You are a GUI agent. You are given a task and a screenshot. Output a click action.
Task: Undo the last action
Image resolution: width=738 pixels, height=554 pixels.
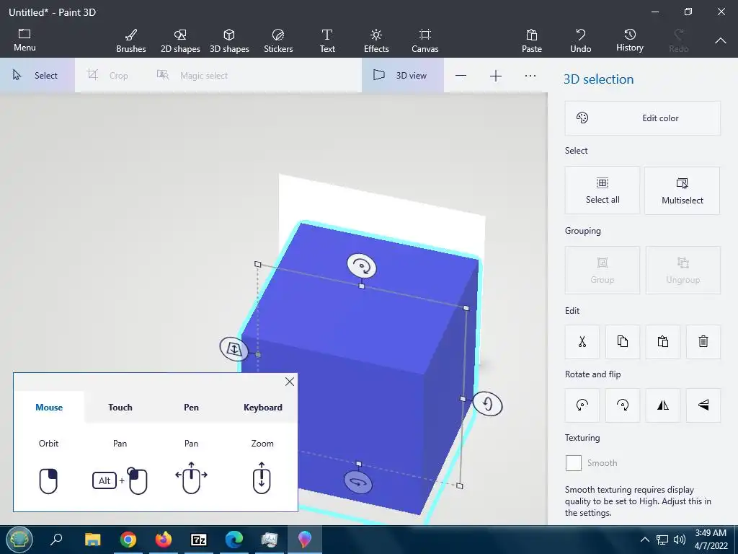[x=580, y=40]
